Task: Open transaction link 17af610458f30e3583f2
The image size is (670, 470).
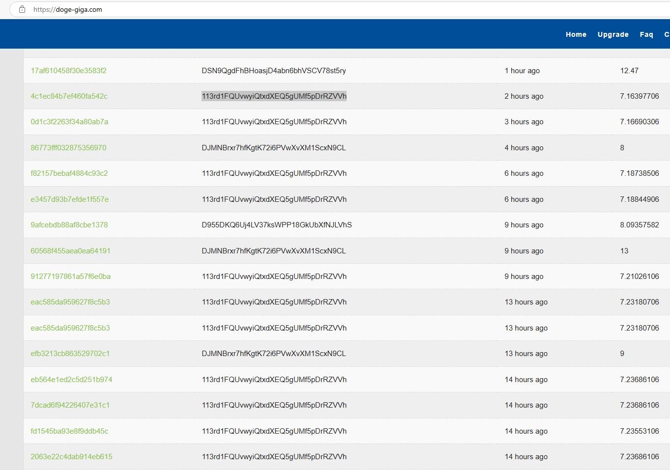Action: (68, 71)
